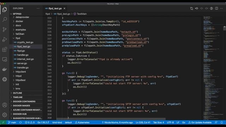Open the Remote Explorer view
Screen dimensions: 226x127
5,59
